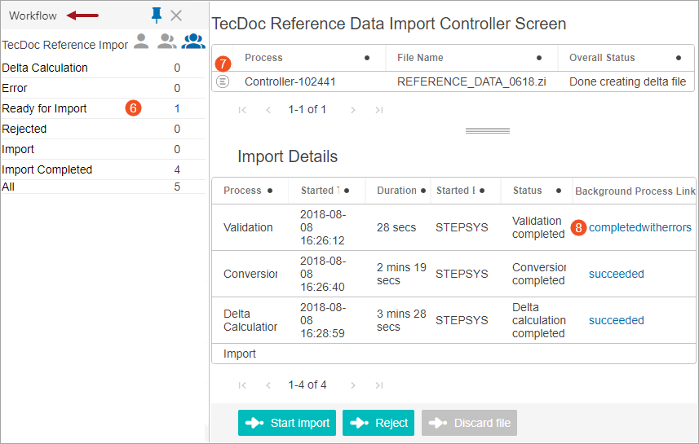The image size is (699, 444).
Task: Go to last page of controller table
Action: (379, 110)
